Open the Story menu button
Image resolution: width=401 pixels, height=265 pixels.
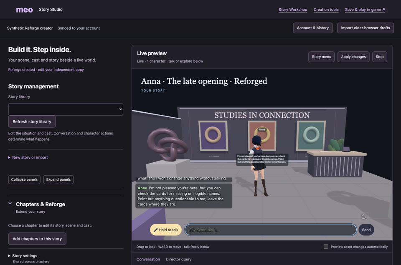(x=322, y=57)
